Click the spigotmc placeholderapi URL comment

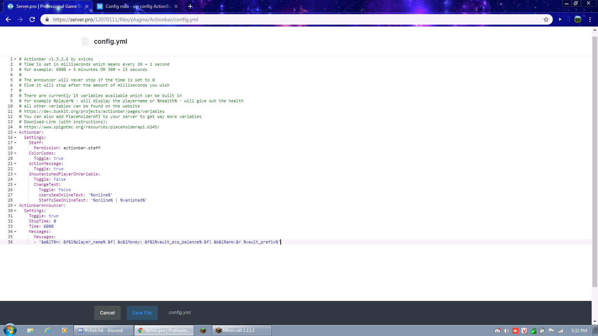92,127
